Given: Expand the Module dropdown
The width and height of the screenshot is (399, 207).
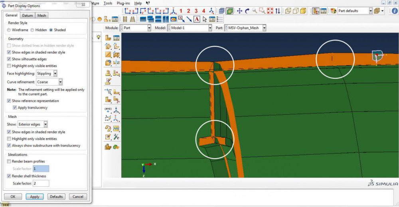Looking at the screenshot, I should [149, 28].
